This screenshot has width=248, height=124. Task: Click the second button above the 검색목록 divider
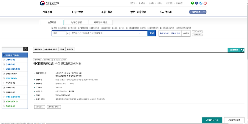(51, 49)
